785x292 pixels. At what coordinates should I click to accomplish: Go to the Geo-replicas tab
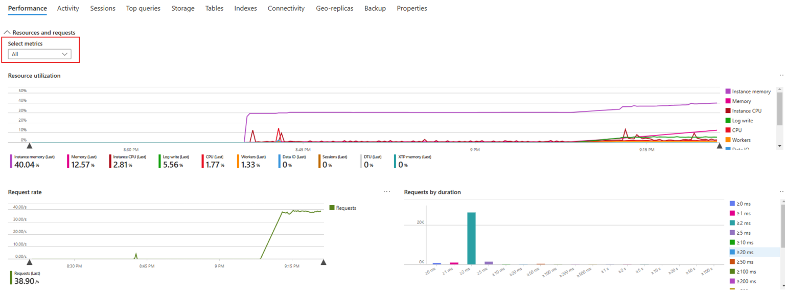pos(334,8)
